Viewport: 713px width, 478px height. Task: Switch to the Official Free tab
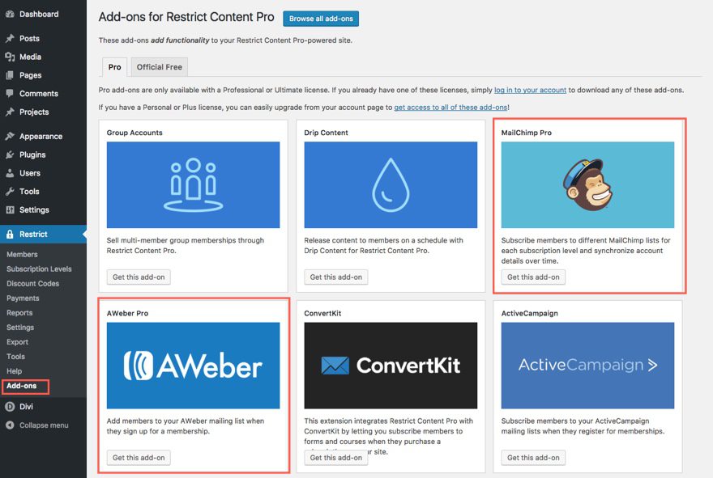point(160,67)
